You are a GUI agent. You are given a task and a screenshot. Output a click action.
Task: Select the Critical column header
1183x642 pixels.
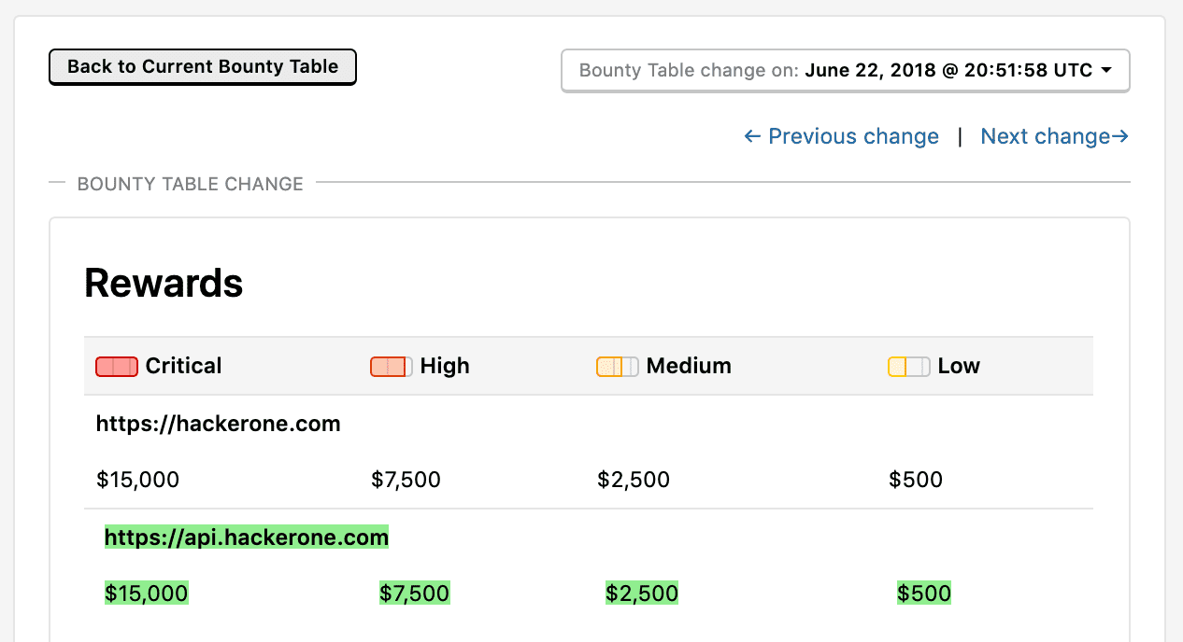point(183,366)
